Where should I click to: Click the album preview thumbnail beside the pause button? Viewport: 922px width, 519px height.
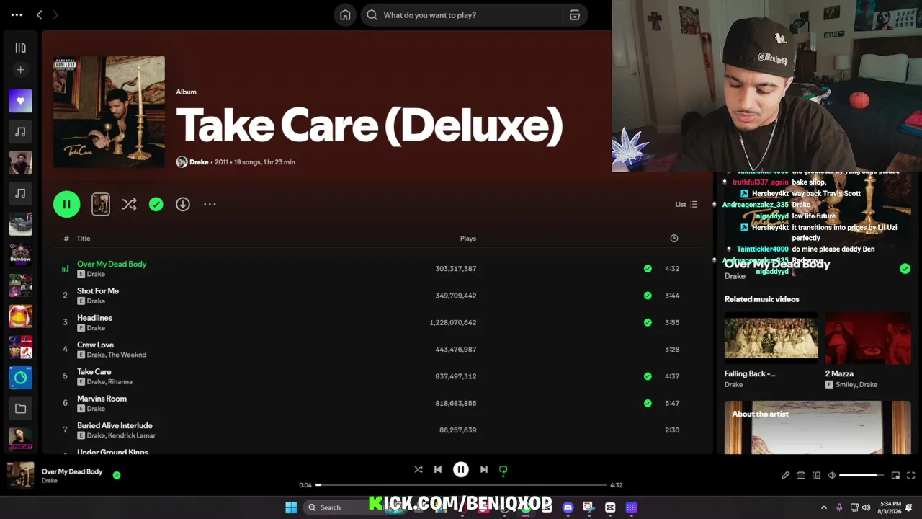tap(101, 204)
